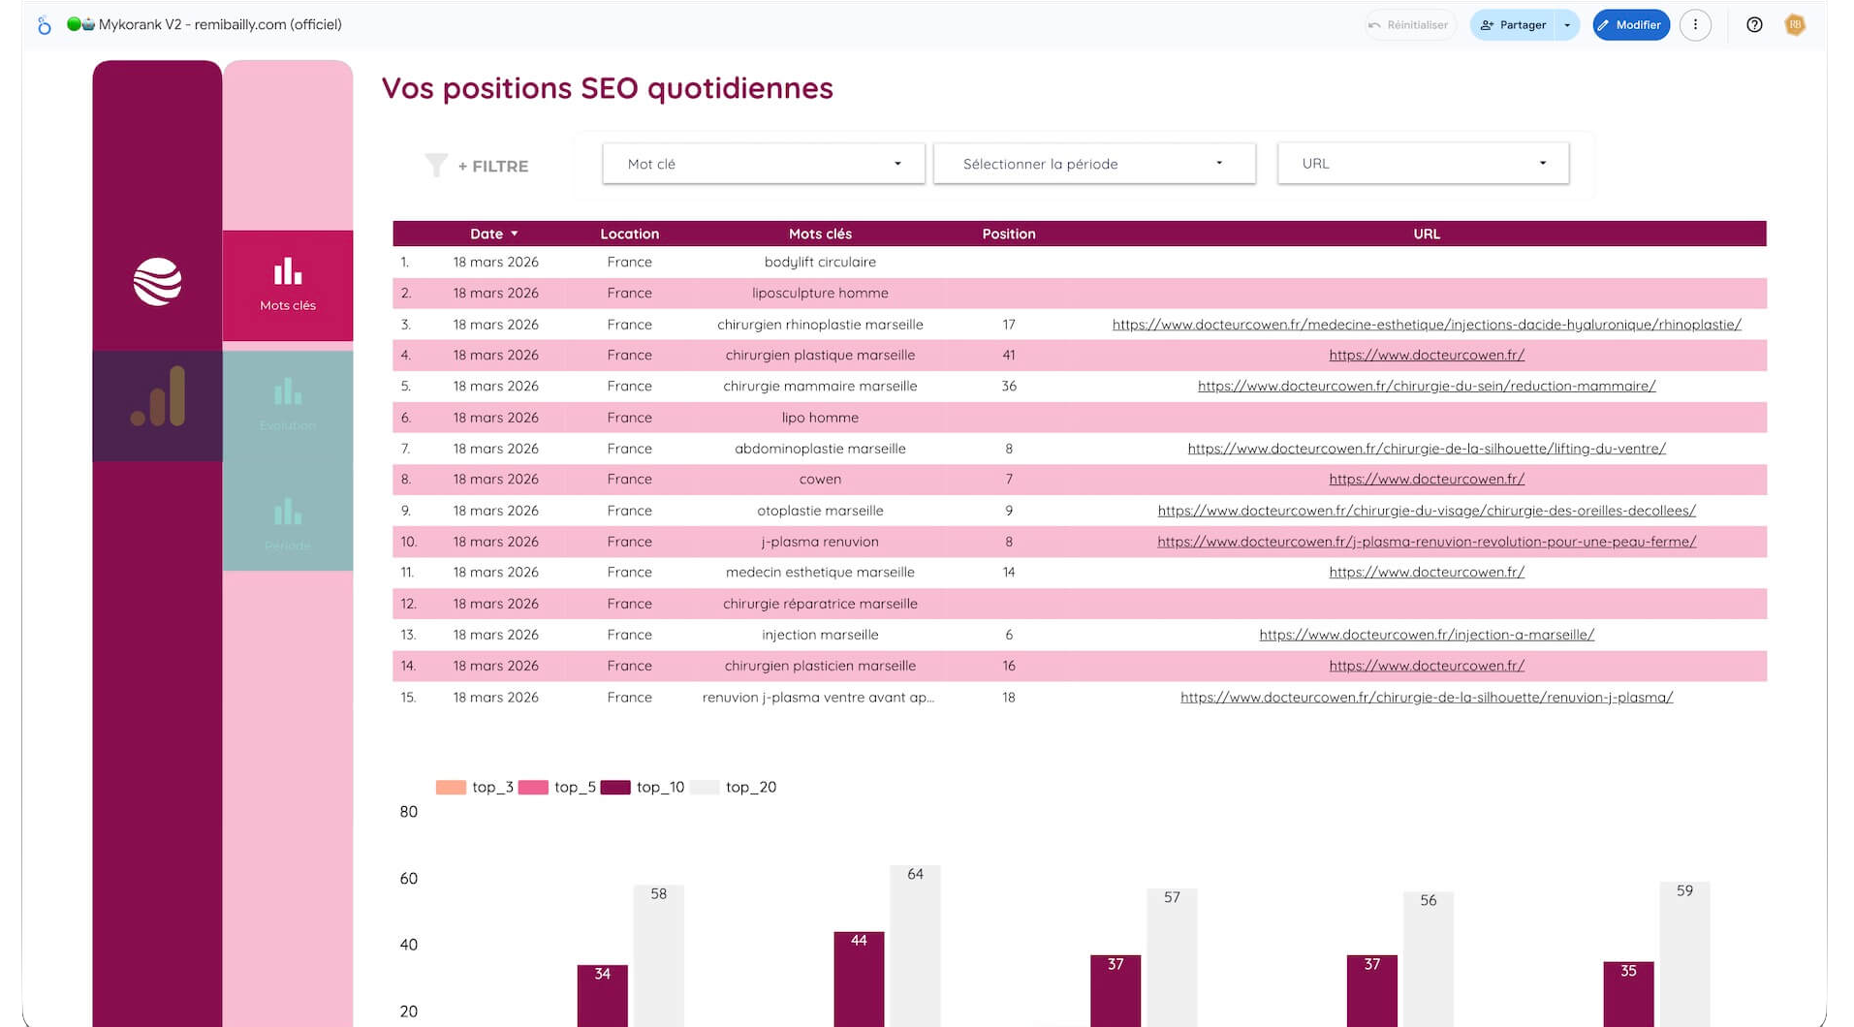This screenshot has height=1027, width=1854.
Task: Click the globe icon in sidebar
Action: click(x=157, y=282)
